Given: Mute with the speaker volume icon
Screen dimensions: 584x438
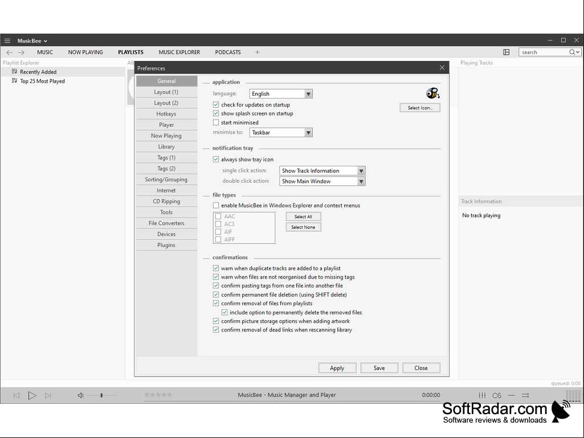Looking at the screenshot, I should 80,395.
